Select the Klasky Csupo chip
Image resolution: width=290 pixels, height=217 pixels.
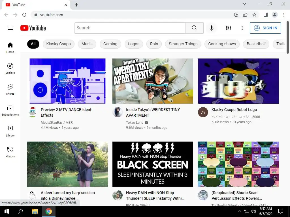click(x=58, y=44)
